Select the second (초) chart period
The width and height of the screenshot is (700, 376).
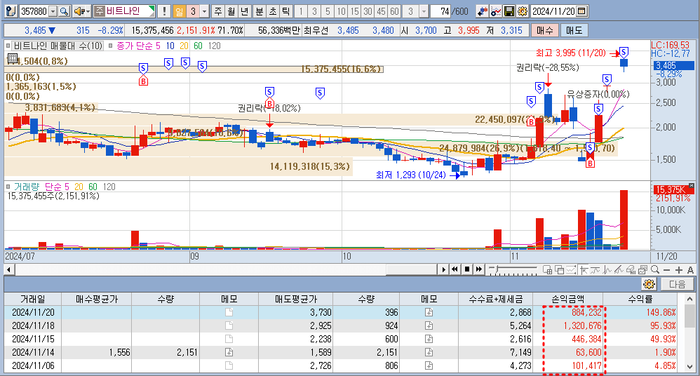point(273,11)
